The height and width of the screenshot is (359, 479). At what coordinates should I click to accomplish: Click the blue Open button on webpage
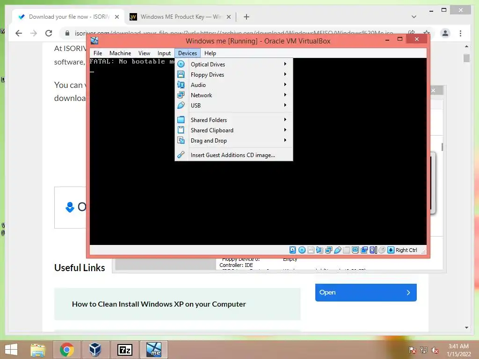(366, 293)
